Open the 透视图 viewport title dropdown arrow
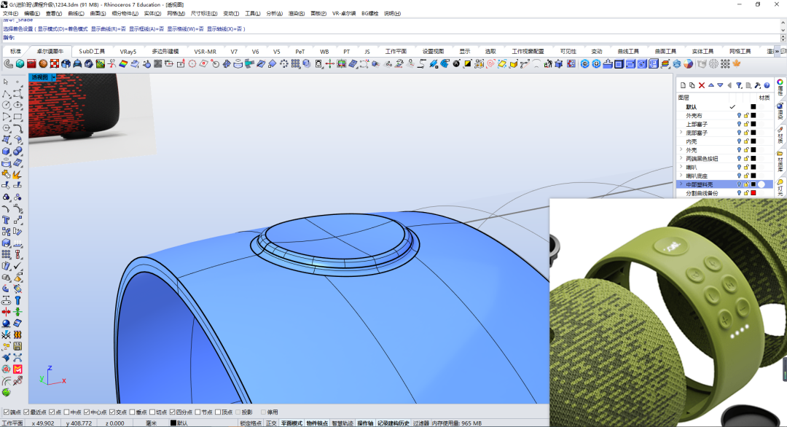The width and height of the screenshot is (787, 427). (x=54, y=77)
